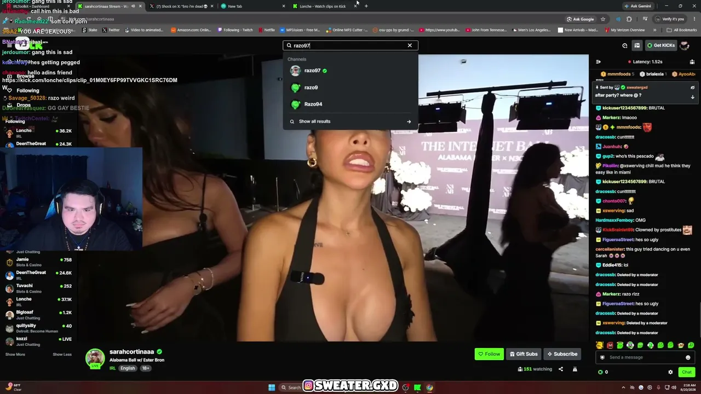Open the gift leaderboard icon above chat

point(692,62)
